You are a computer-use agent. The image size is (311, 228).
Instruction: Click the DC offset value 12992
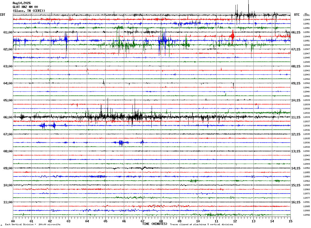(306, 215)
